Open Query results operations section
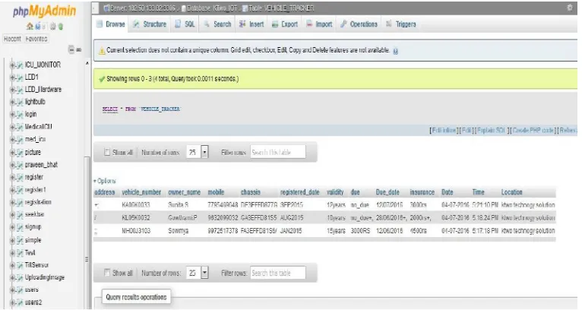The width and height of the screenshot is (582, 310). [136, 297]
